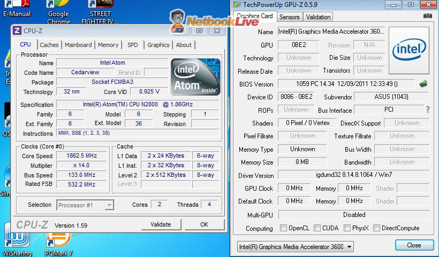
Task: Click the L1 Data value 2 x 24 KBytes
Action: click(166, 155)
